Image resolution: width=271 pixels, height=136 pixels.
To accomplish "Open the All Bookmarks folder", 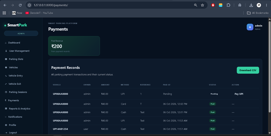I will (x=258, y=13).
